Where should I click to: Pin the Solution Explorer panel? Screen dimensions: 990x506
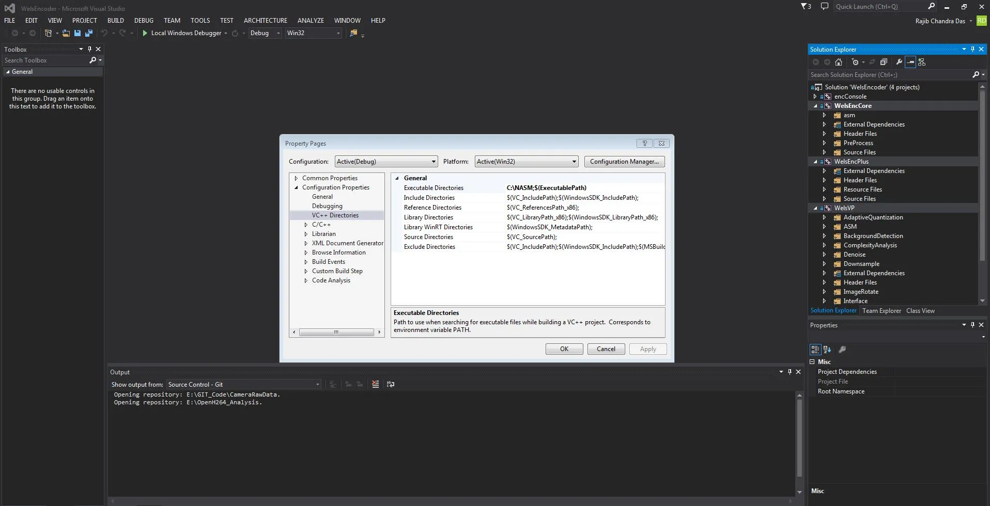972,49
